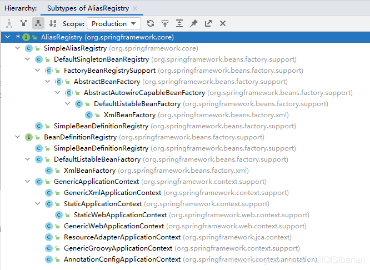Collapse the DefaultSingletonBeanRegistry node
Image resolution: width=370 pixels, height=270 pixels.
28,59
